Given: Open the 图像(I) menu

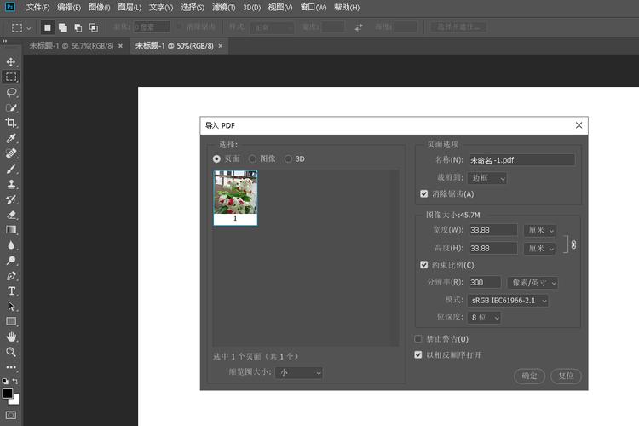Looking at the screenshot, I should tap(99, 8).
